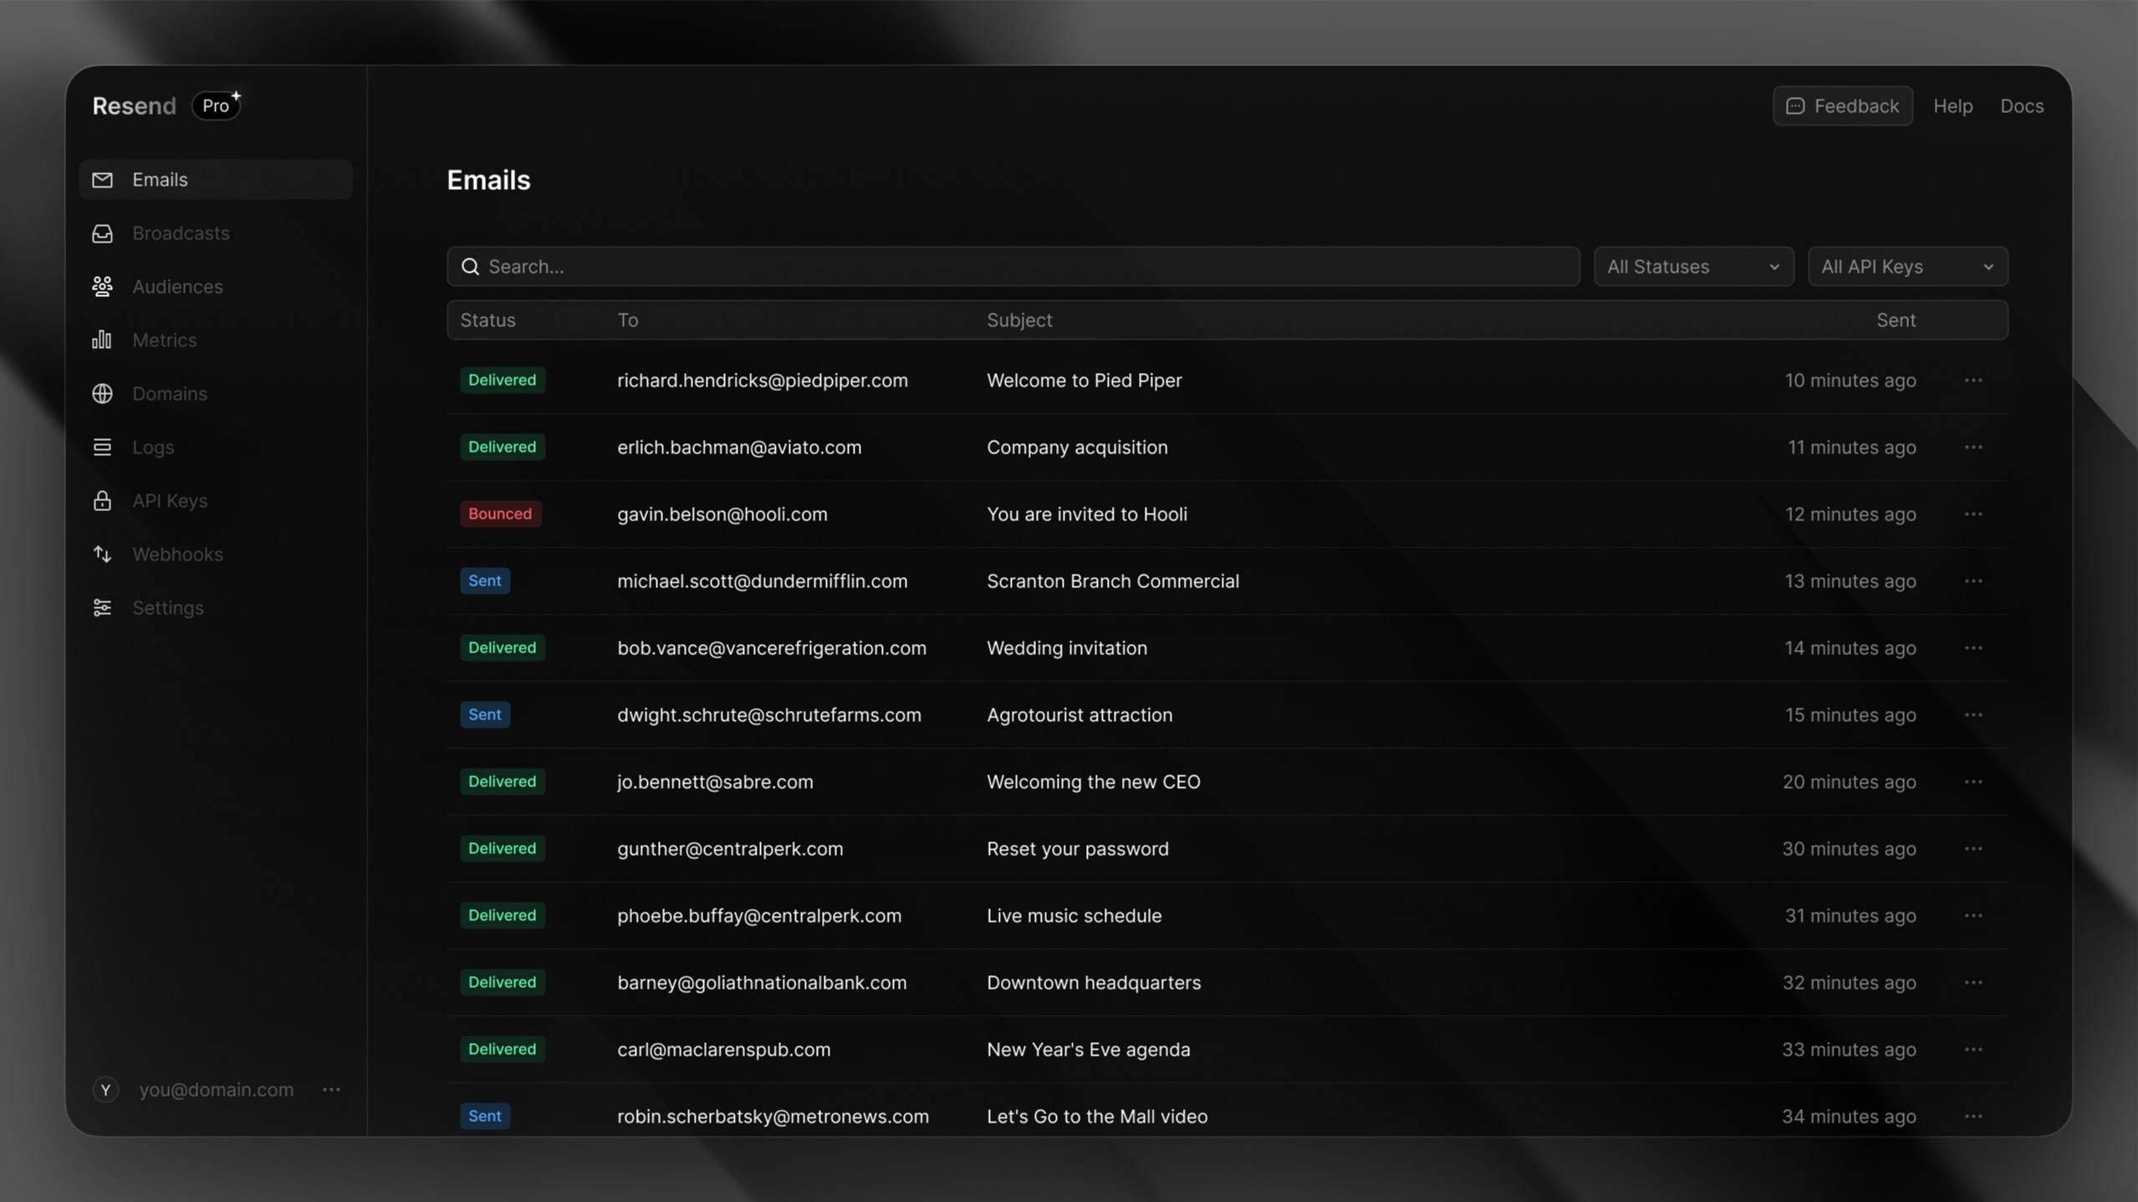Screen dimensions: 2138x1202
Task: Open the Logs section icon
Action: [101, 447]
